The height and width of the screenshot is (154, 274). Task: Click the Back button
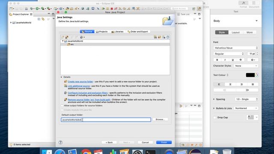tap(109, 142)
